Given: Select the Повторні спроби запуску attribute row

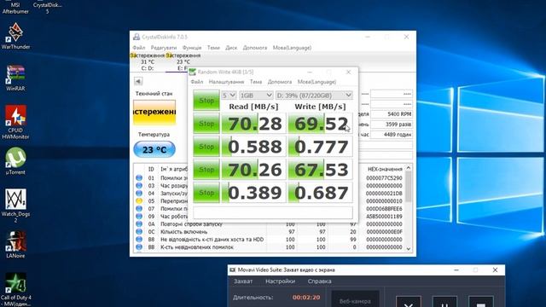Looking at the screenshot, I should 270,224.
